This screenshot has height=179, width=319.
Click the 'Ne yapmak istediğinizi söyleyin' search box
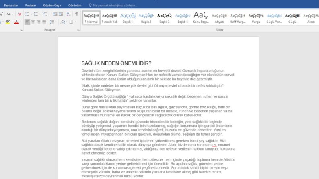point(115,6)
